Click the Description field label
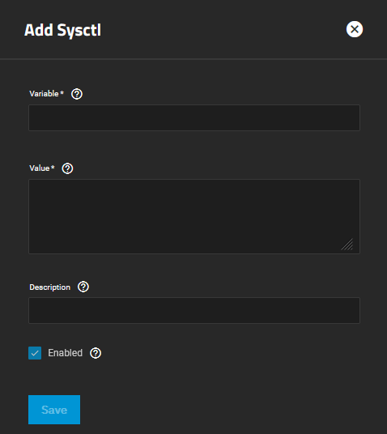The width and height of the screenshot is (387, 434). (x=50, y=287)
